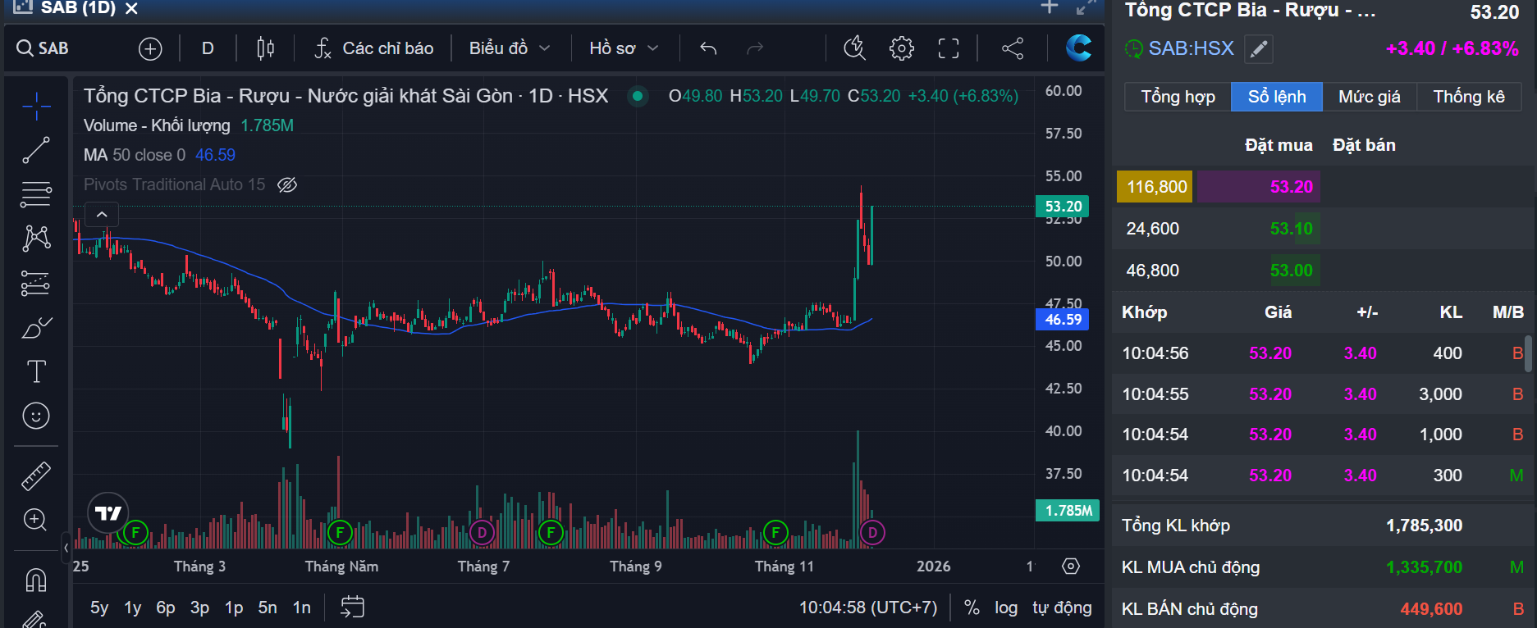Screen dimensions: 1537x628
Task: Open the go-to-date calendar
Action: pos(352,608)
